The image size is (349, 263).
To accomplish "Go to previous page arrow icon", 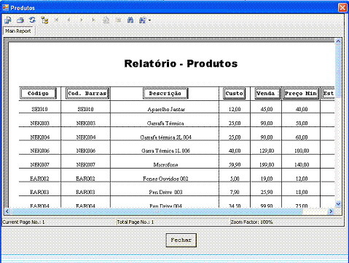I will pyautogui.click(x=69, y=20).
